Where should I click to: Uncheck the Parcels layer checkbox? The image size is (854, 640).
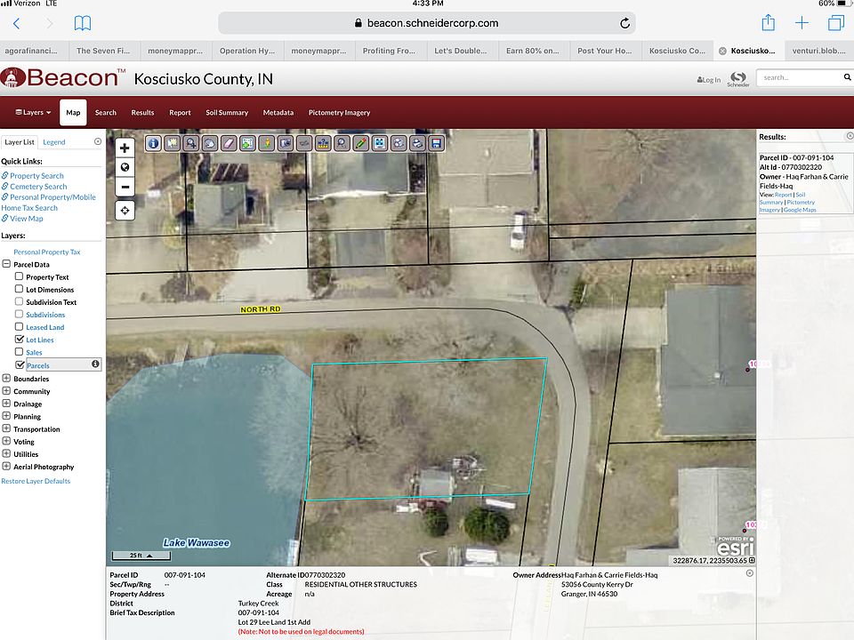click(20, 364)
